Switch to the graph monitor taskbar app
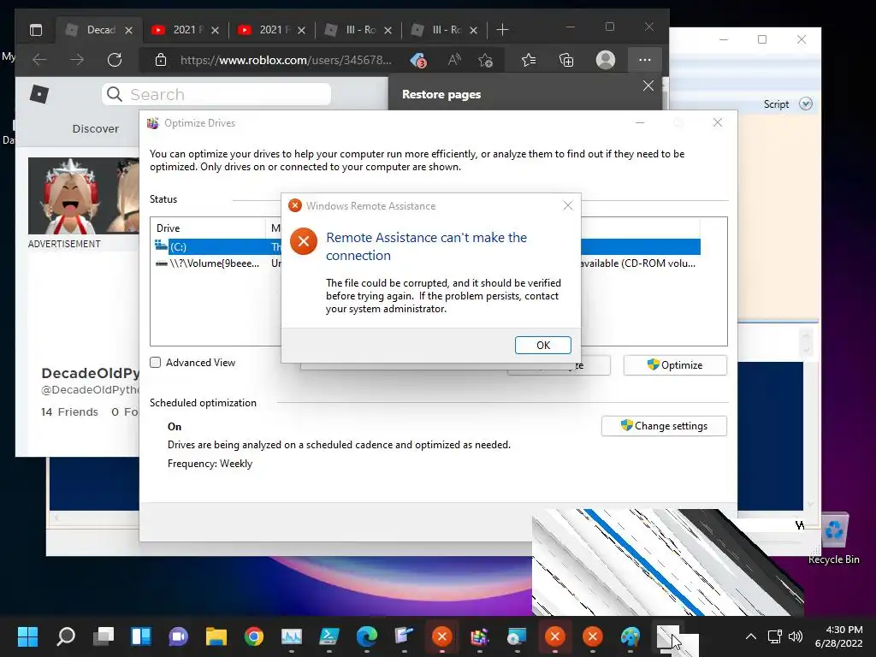The image size is (876, 657). pos(291,636)
